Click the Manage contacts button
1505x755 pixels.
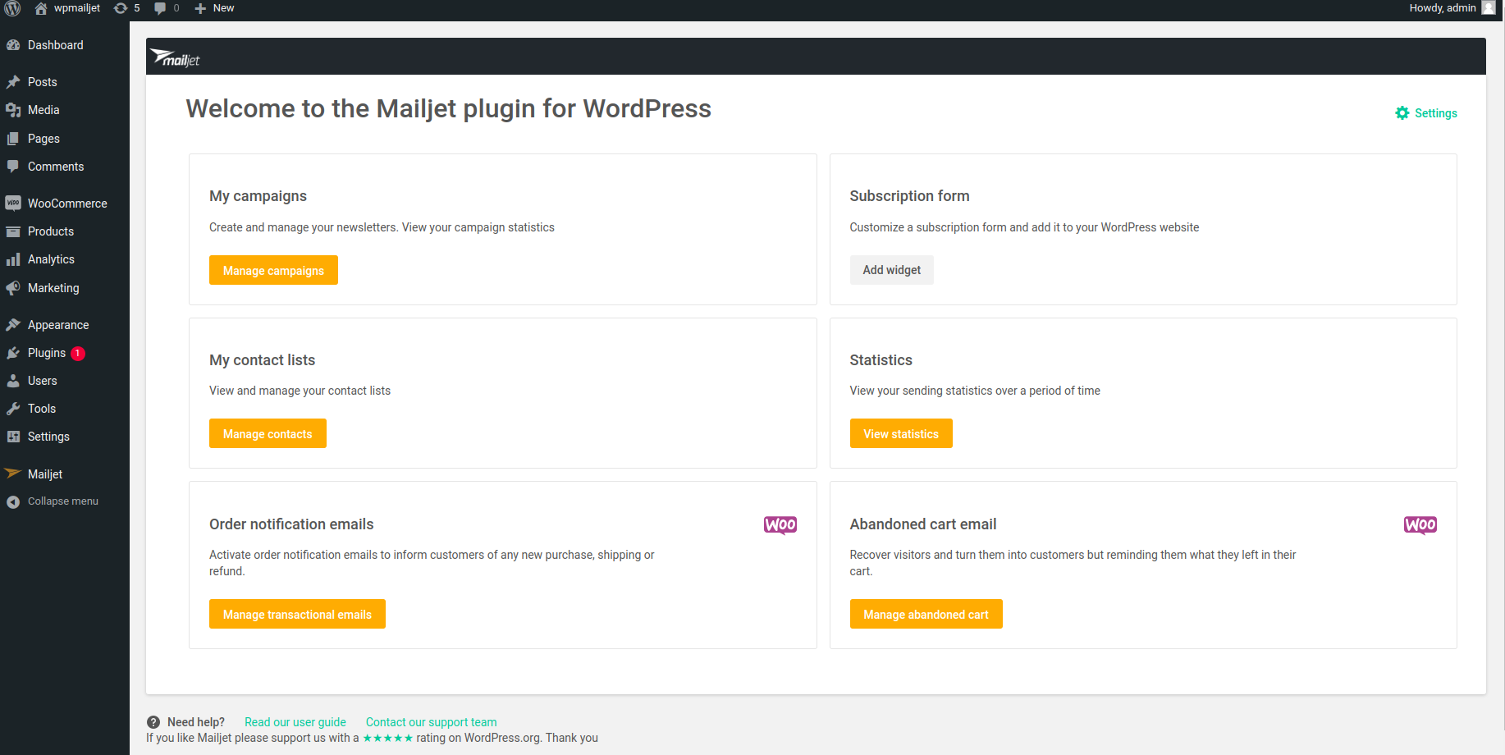click(x=268, y=433)
